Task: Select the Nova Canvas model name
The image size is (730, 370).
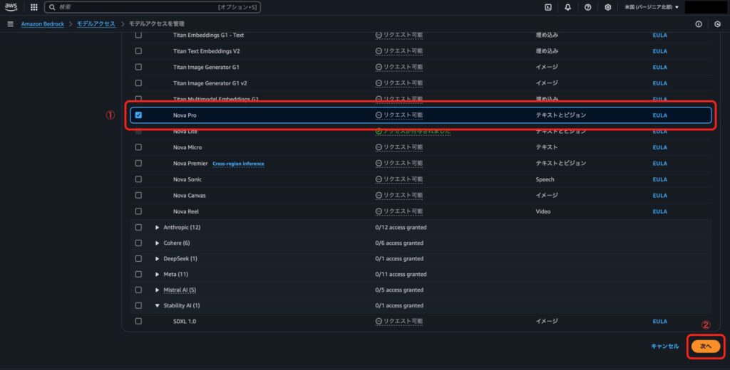Action: point(190,196)
